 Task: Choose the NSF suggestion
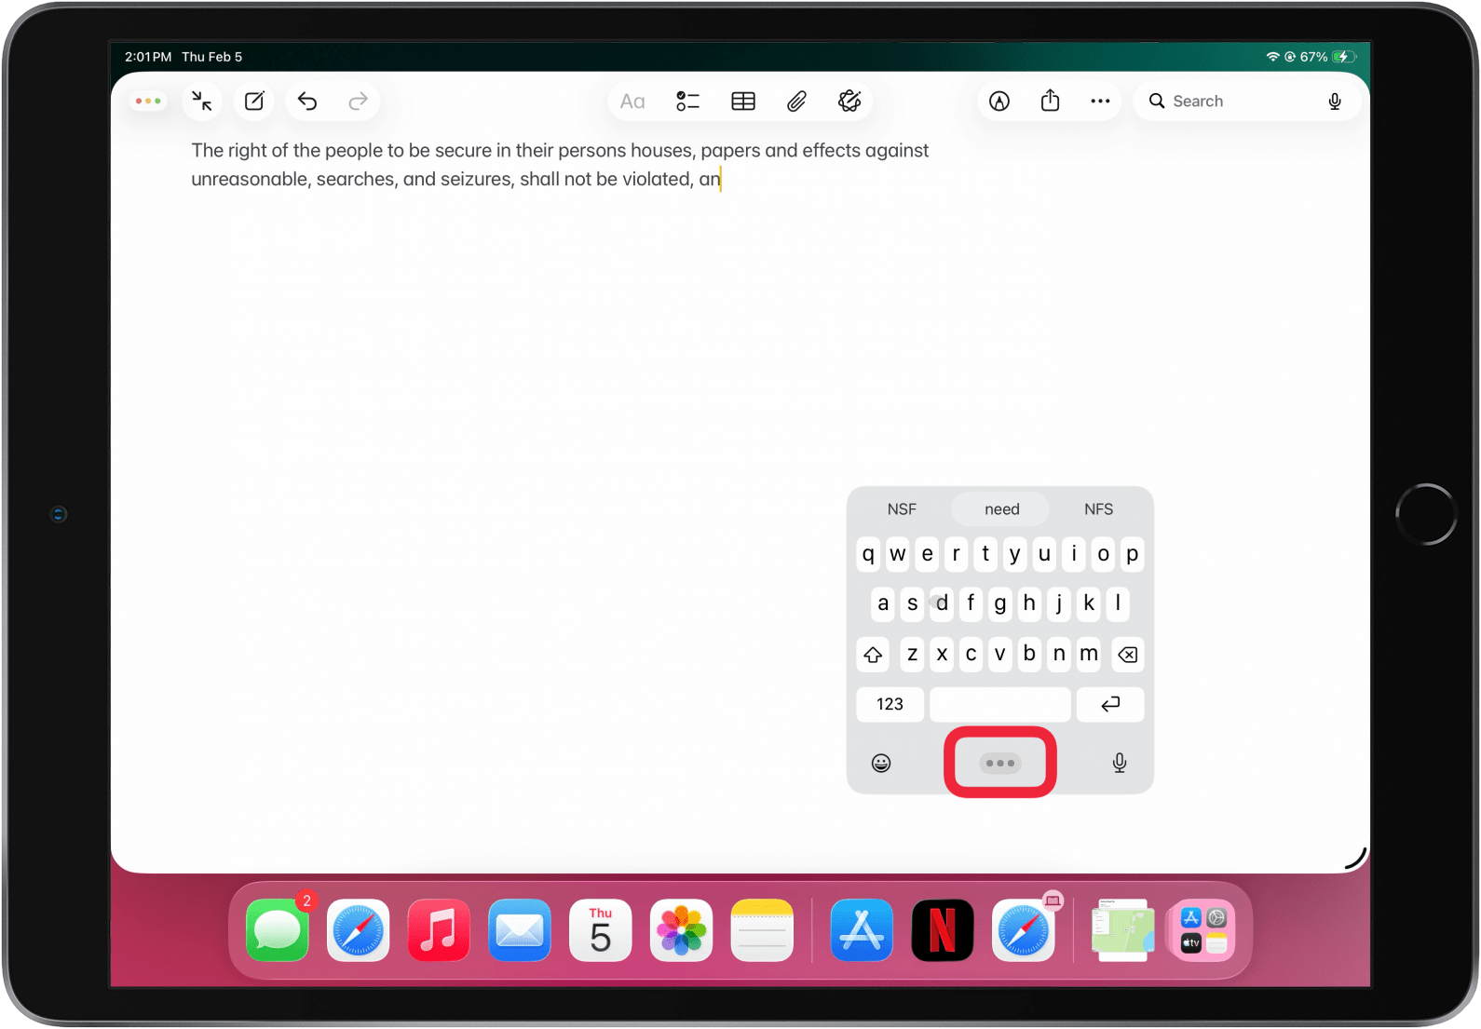[901, 509]
